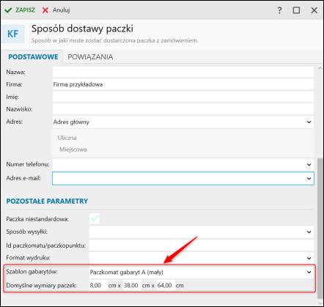The height and width of the screenshot is (307, 324).
Task: Click the green ZAPISZ checkmark icon
Action: point(8,10)
